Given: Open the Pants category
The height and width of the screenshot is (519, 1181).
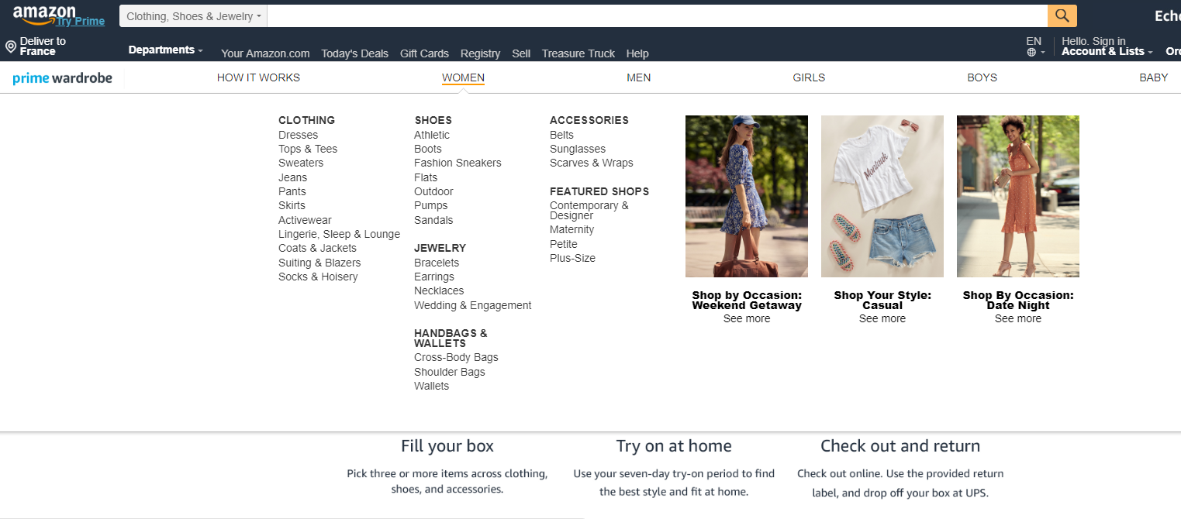Looking at the screenshot, I should pyautogui.click(x=292, y=191).
